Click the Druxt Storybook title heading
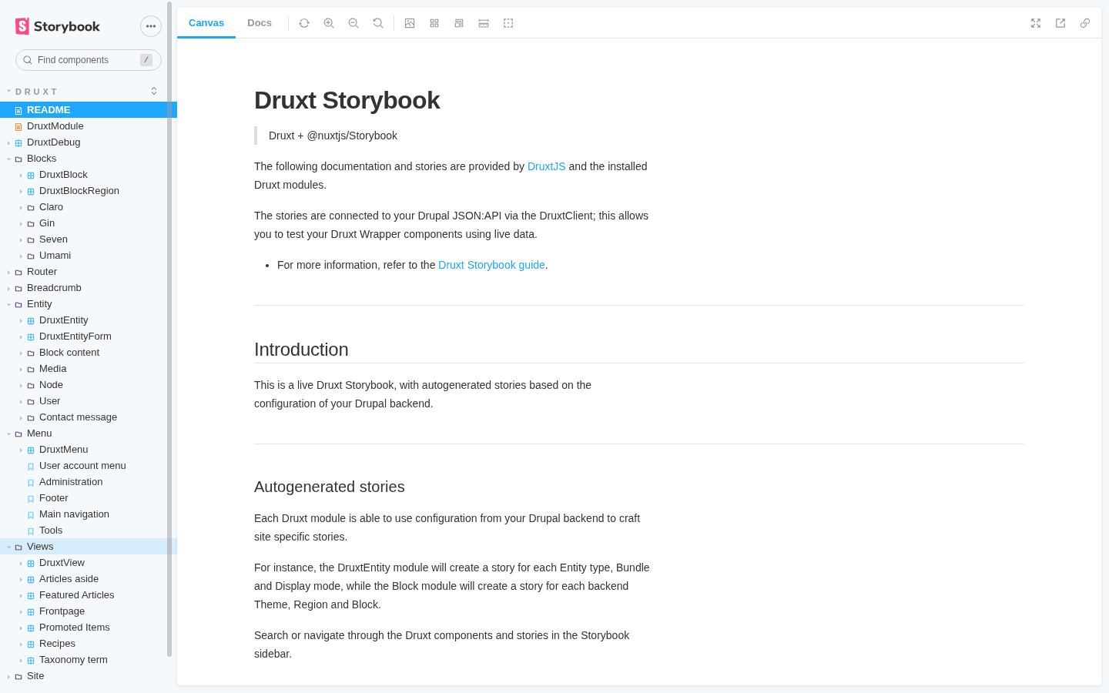This screenshot has height=693, width=1109. pyautogui.click(x=347, y=100)
